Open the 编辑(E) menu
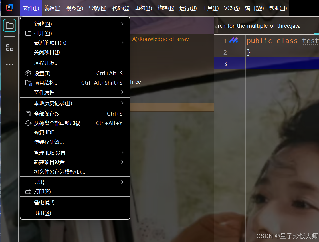The width and height of the screenshot is (319, 242). [53, 8]
